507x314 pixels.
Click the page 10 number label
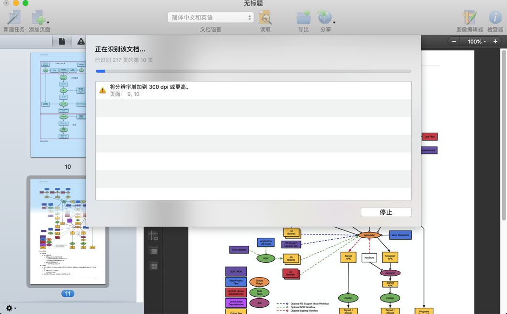[68, 166]
